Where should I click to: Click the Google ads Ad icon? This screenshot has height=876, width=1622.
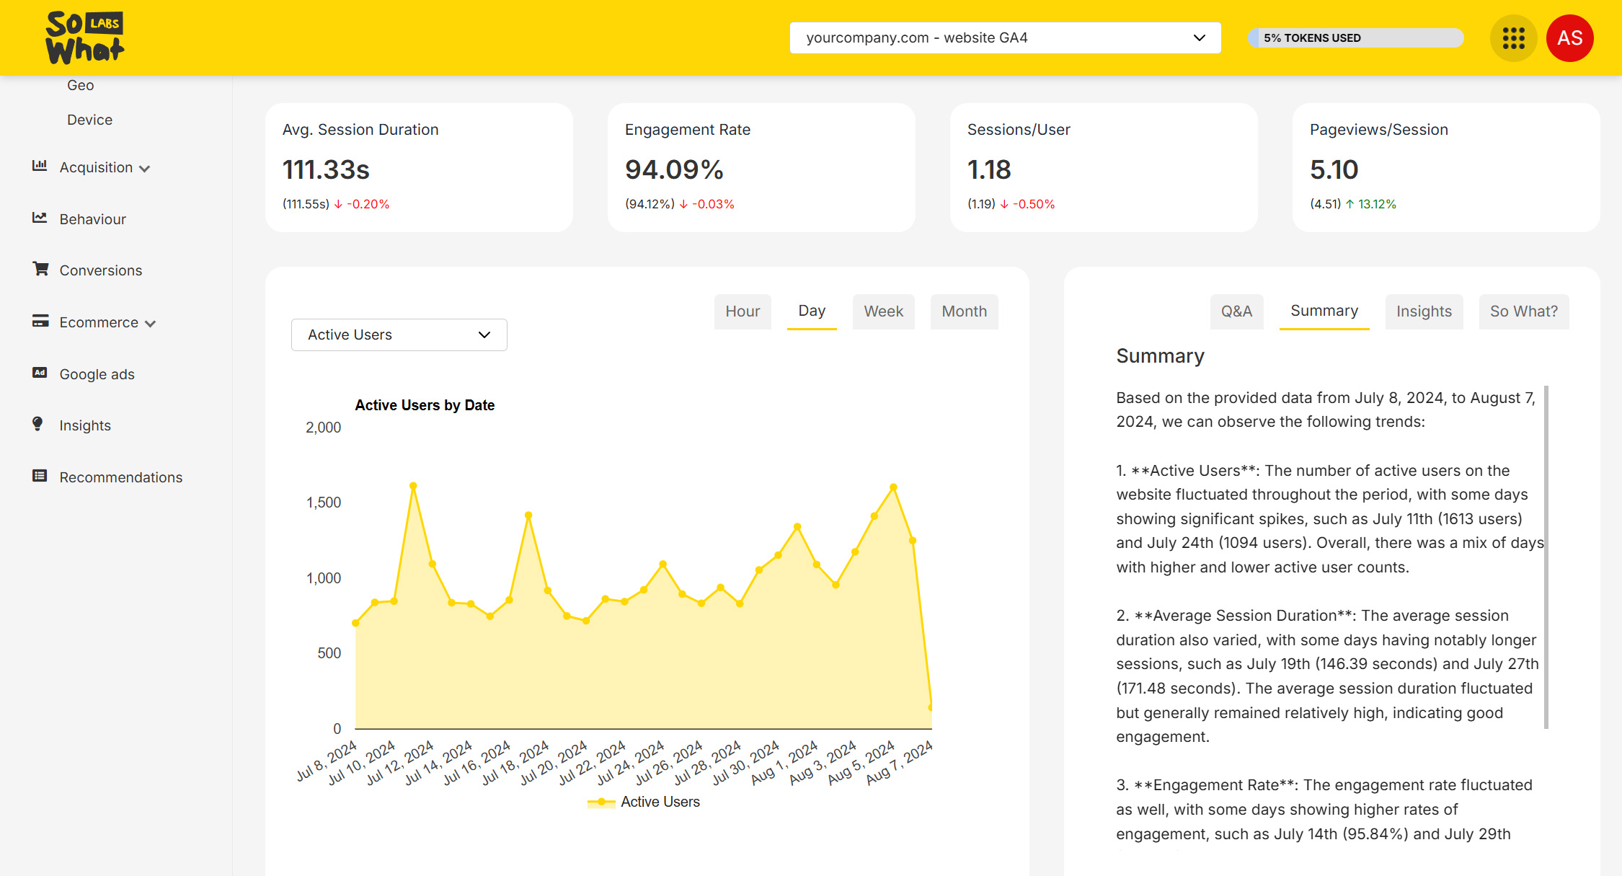point(40,373)
